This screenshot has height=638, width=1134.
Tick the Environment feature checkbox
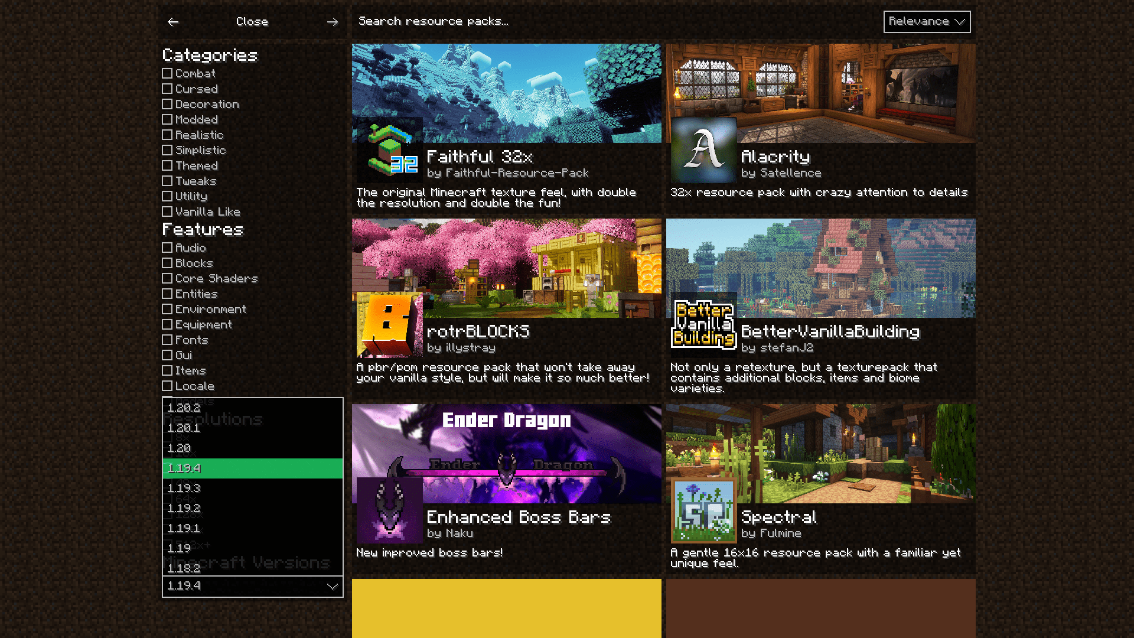[167, 309]
